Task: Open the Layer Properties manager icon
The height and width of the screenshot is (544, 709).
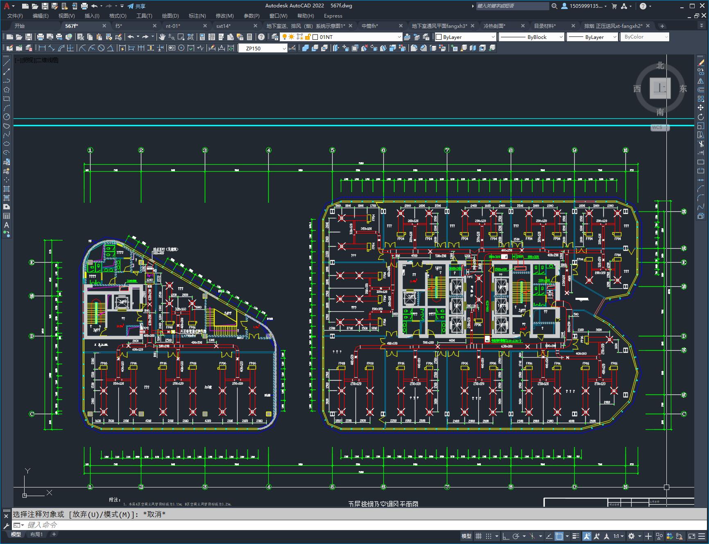Action: (275, 37)
